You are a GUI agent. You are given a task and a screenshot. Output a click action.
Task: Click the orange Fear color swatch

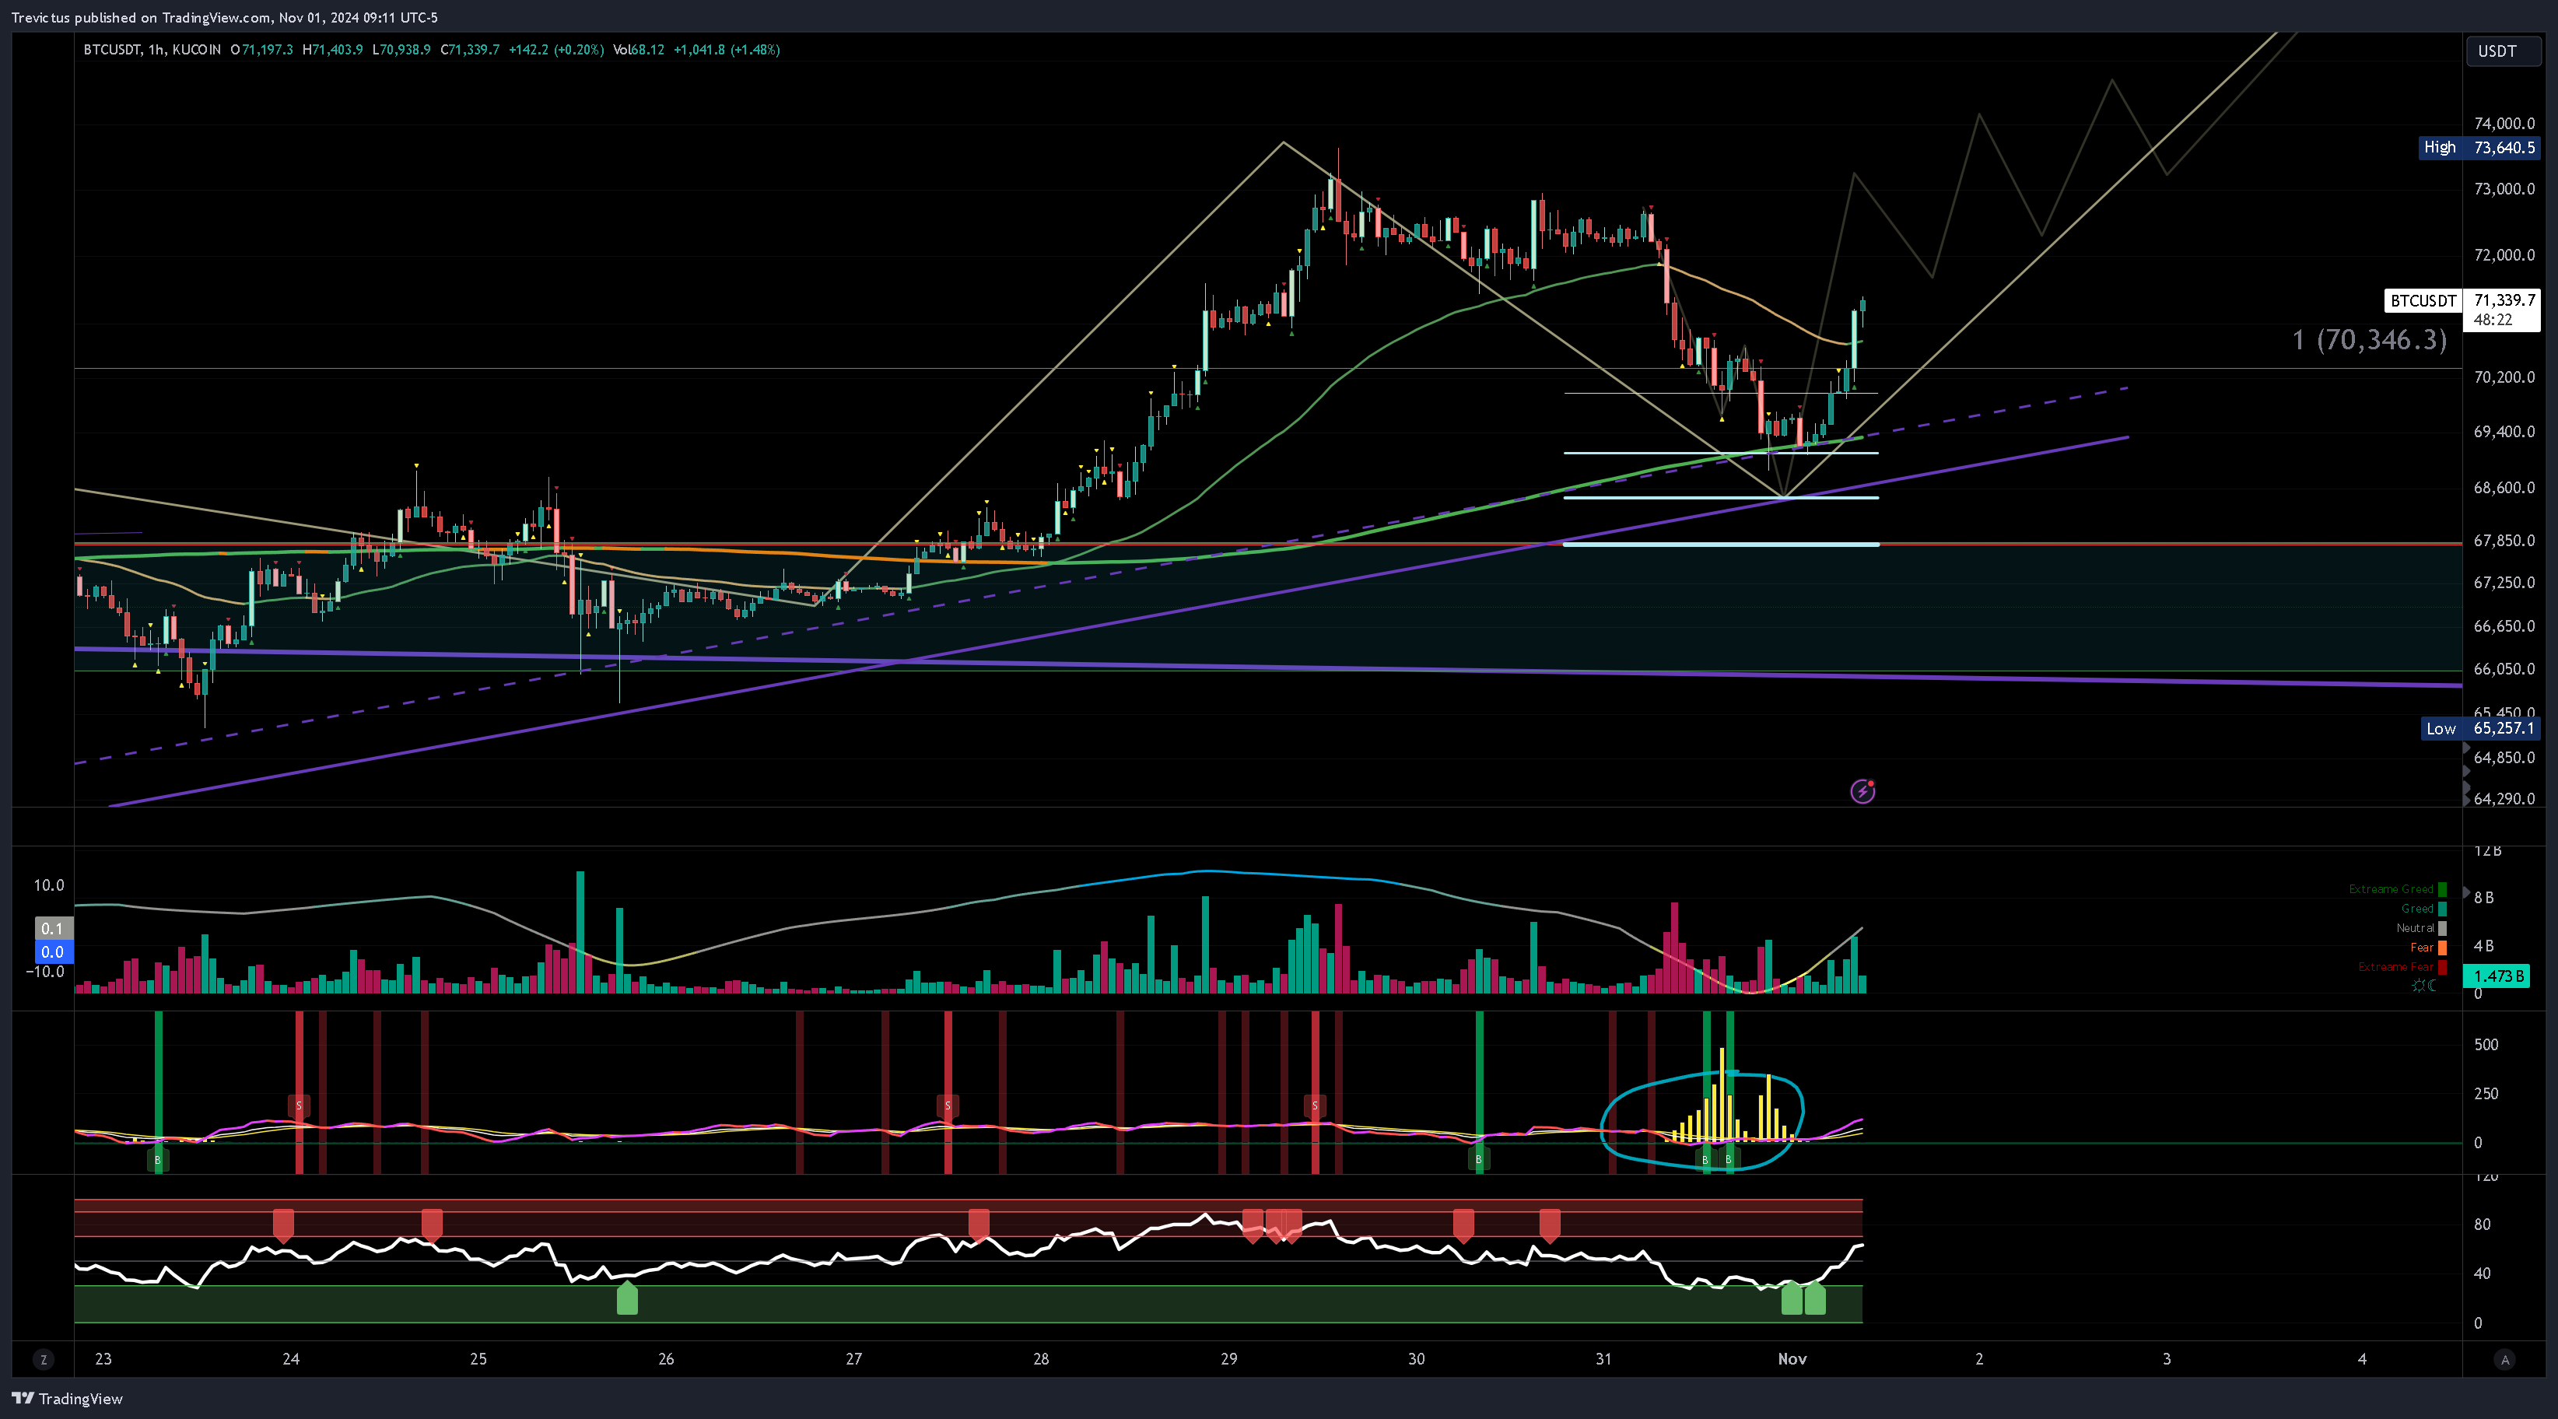tap(2443, 948)
